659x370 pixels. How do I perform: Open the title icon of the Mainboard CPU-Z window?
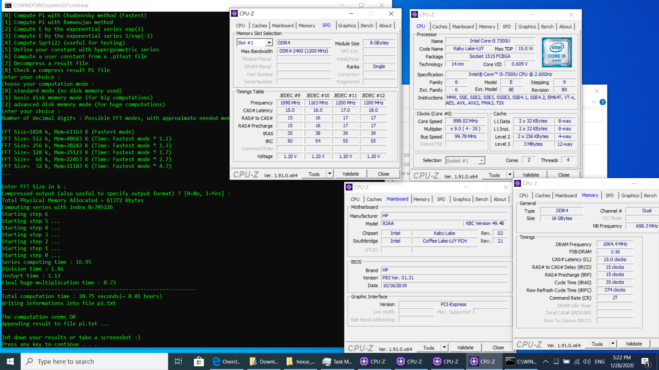[x=349, y=187]
